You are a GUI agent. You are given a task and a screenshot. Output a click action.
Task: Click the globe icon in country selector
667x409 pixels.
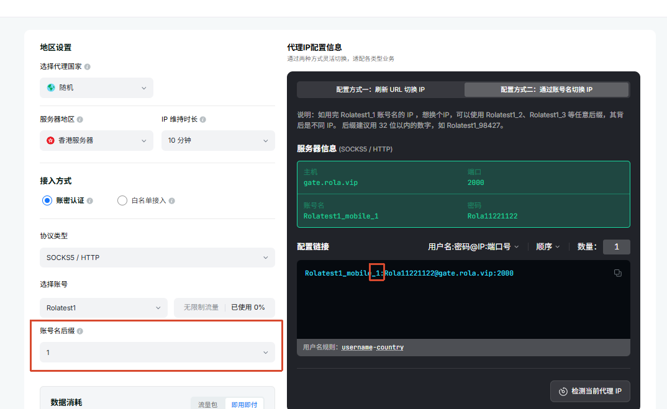(51, 88)
